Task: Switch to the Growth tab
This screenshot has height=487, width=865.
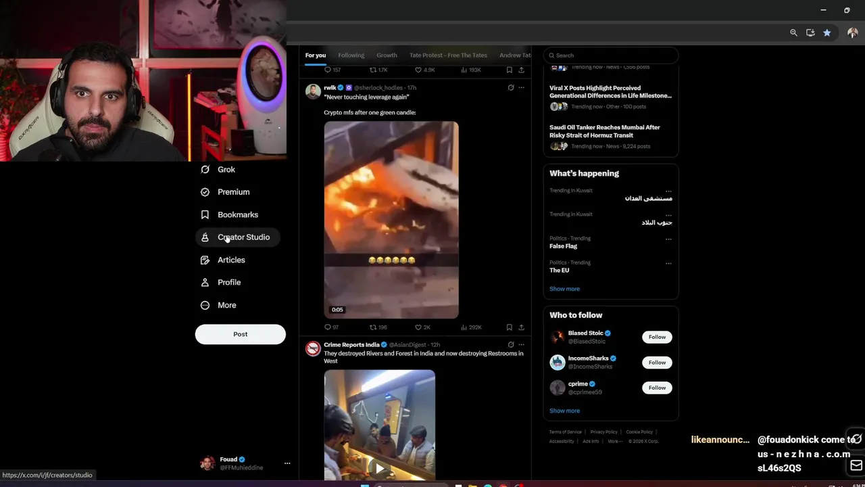Action: click(x=387, y=55)
